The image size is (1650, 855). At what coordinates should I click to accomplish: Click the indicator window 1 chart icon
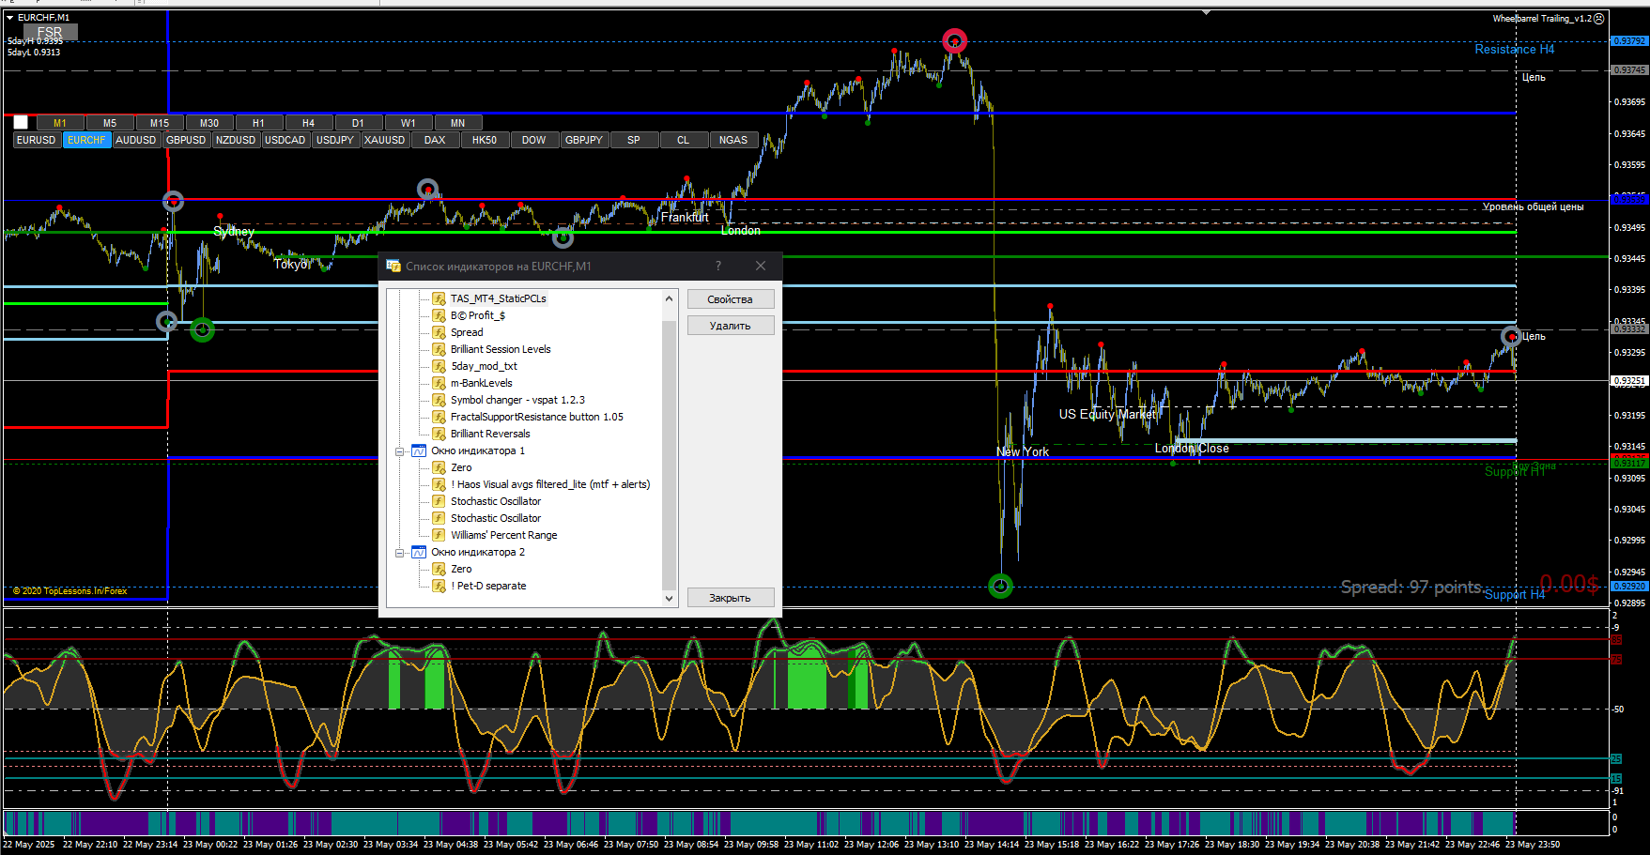419,450
